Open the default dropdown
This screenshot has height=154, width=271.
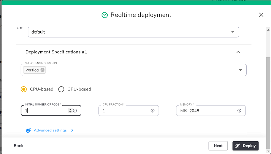133,32
